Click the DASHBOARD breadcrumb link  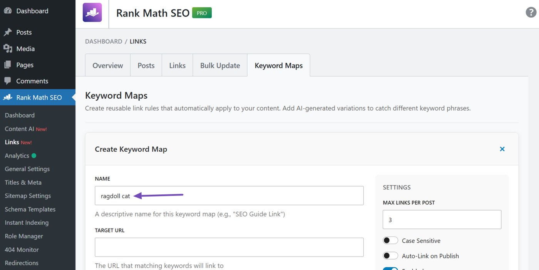click(x=104, y=41)
